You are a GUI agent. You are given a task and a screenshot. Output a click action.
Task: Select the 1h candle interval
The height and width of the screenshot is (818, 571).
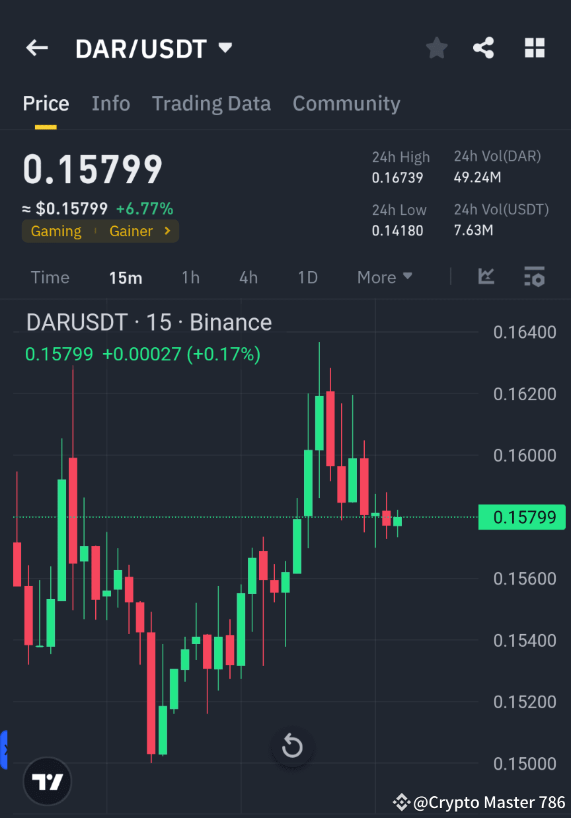pos(190,277)
